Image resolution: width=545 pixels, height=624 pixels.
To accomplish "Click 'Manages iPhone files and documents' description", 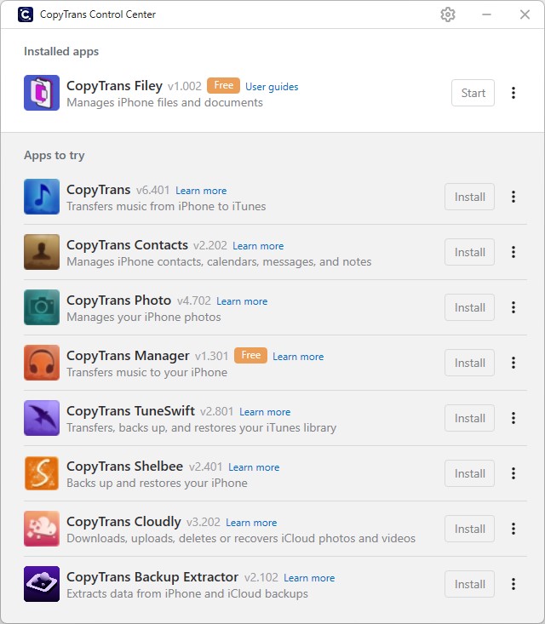I will point(165,103).
